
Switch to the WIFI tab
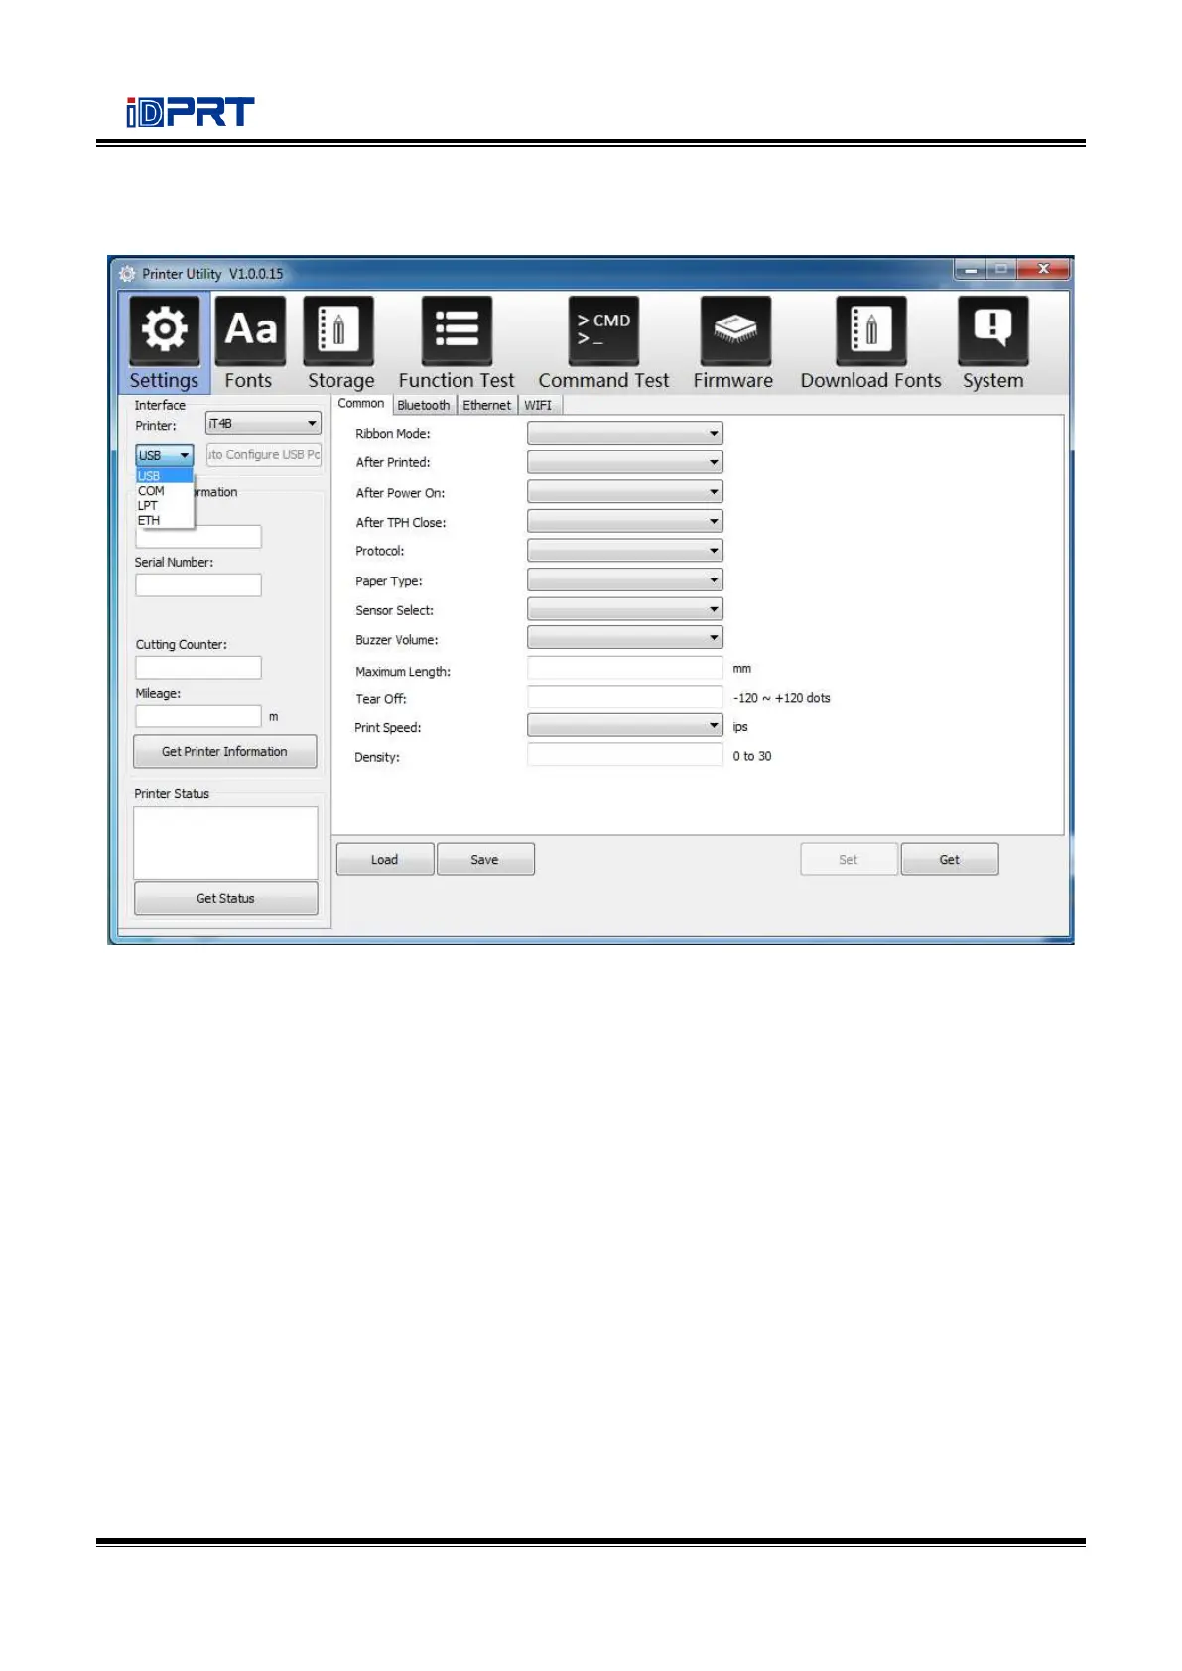point(538,405)
